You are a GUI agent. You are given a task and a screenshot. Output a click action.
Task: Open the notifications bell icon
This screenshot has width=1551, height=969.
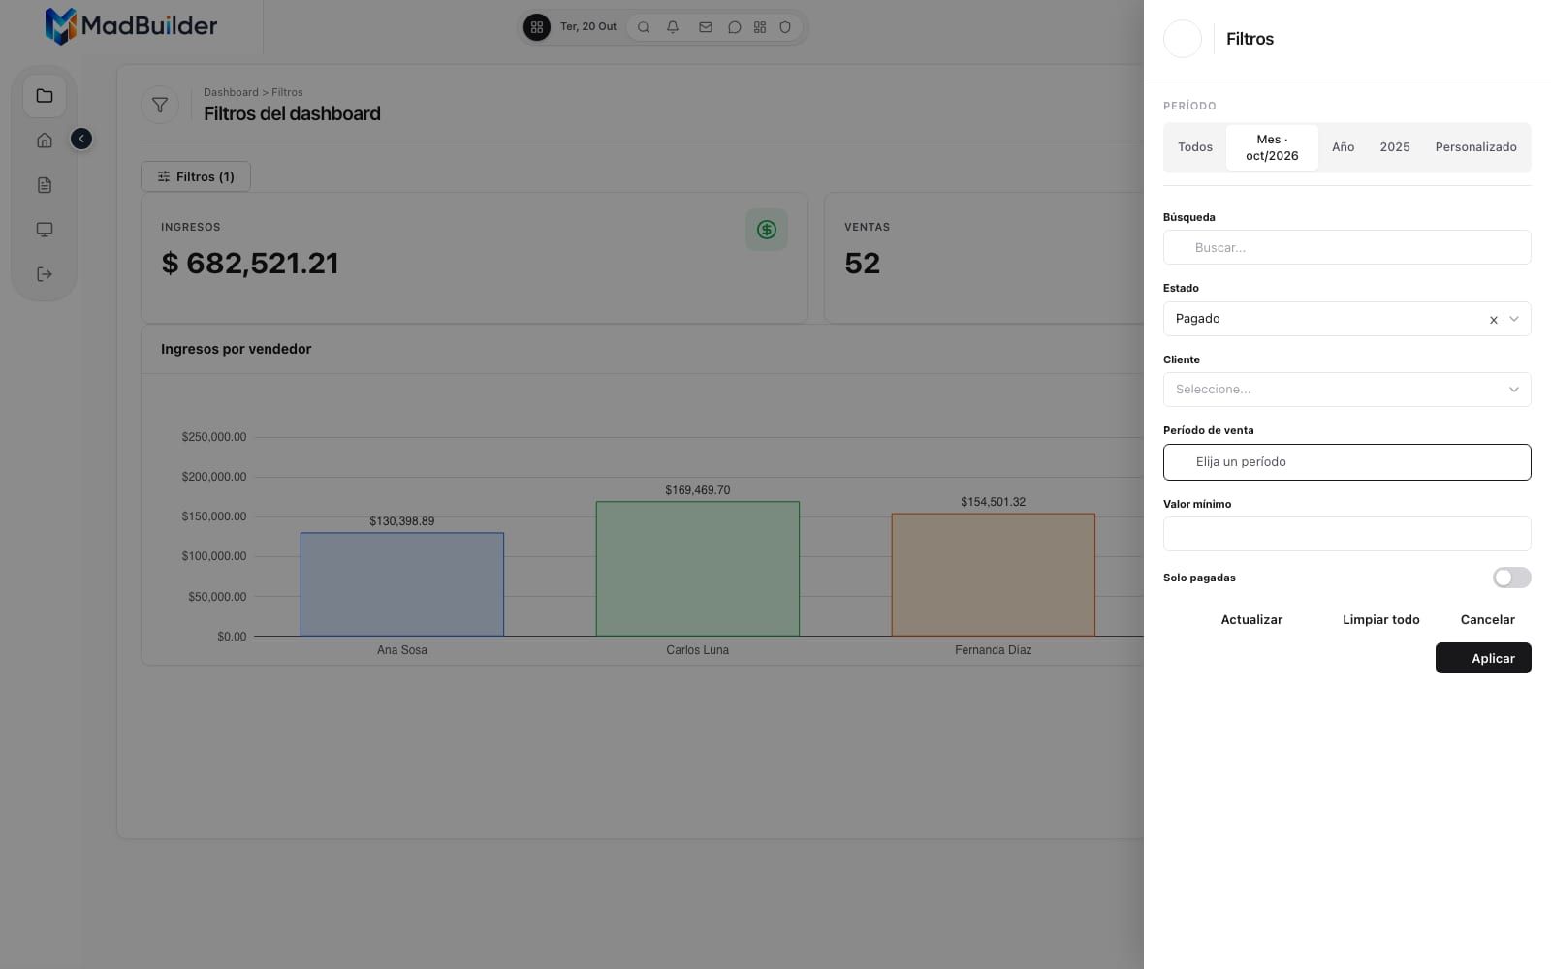pos(673,27)
